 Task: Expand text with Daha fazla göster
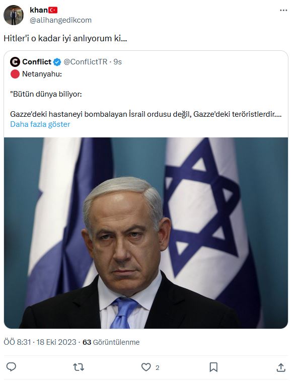[40, 124]
